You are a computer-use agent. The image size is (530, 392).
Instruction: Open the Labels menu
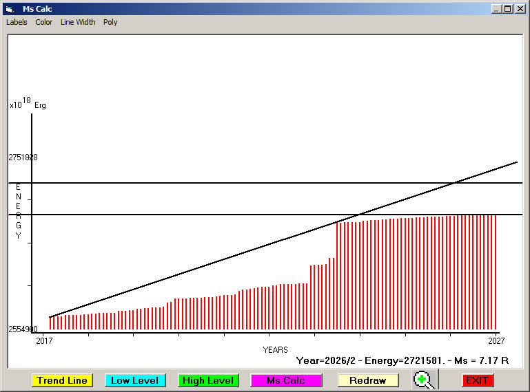tap(17, 22)
